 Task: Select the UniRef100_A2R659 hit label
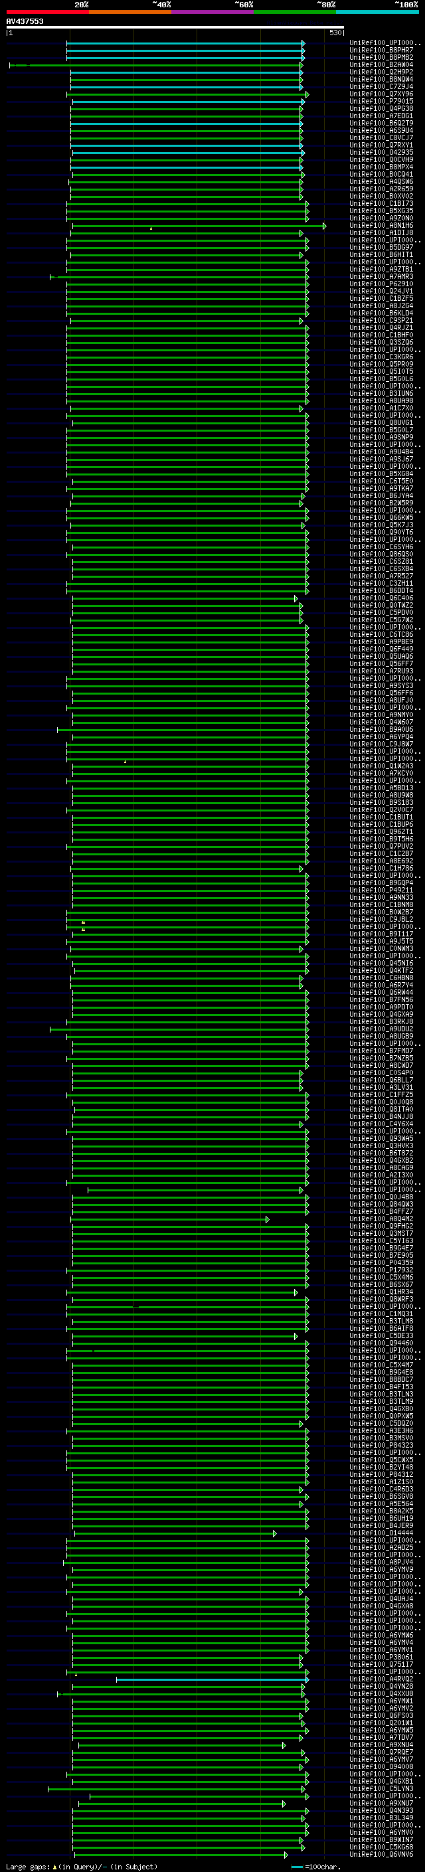(381, 189)
